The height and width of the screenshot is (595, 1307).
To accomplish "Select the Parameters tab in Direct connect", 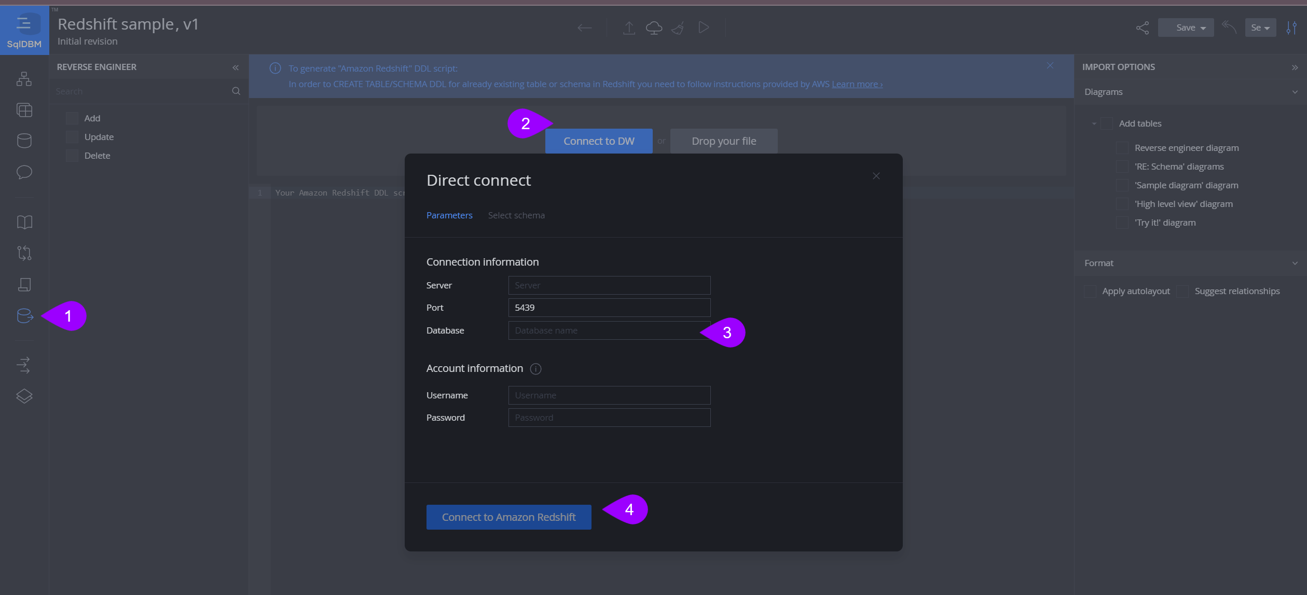I will 449,215.
